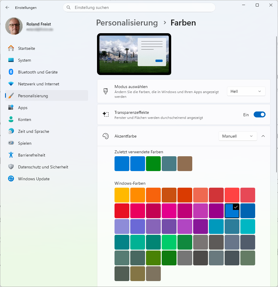This screenshot has height=287, width=278.
Task: Click the Konten person icon
Action: 11,119
